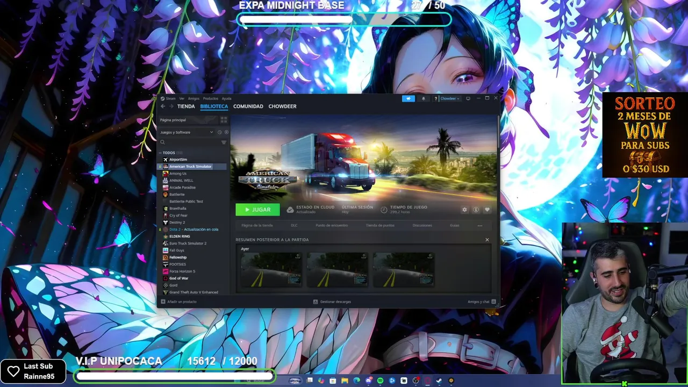Switch to the COMUNIDAD tab
The width and height of the screenshot is (688, 387).
point(248,106)
